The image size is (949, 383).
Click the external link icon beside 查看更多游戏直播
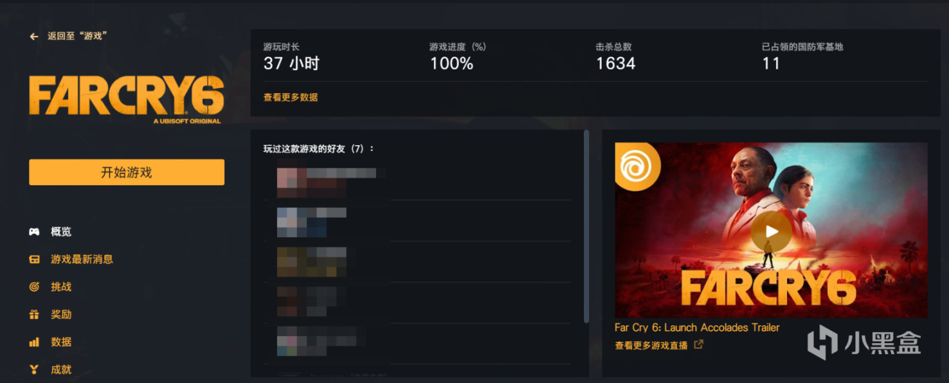point(698,344)
